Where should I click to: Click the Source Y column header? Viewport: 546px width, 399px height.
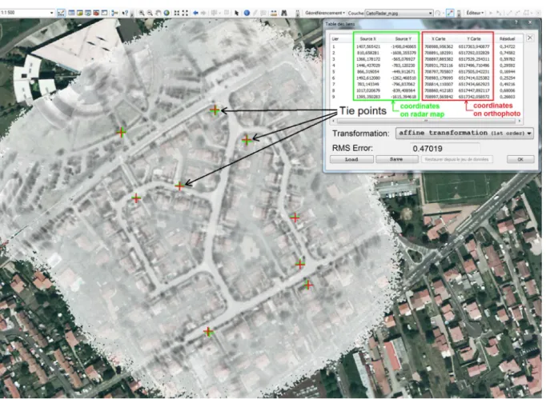(x=403, y=38)
